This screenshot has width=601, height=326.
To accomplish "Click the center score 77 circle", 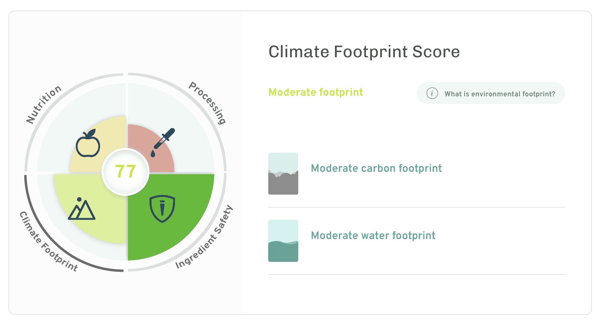I will click(126, 171).
